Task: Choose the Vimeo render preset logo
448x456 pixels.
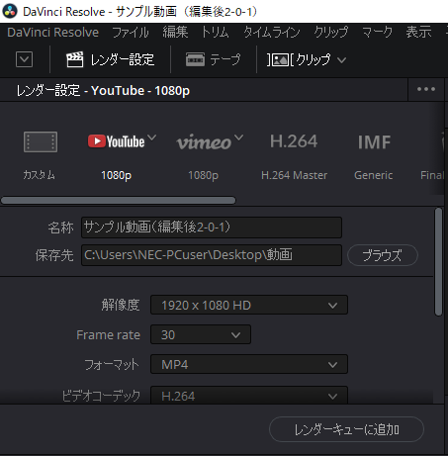Action: [204, 142]
